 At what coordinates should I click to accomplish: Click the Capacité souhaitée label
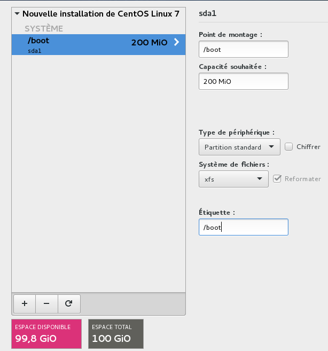[x=232, y=66]
